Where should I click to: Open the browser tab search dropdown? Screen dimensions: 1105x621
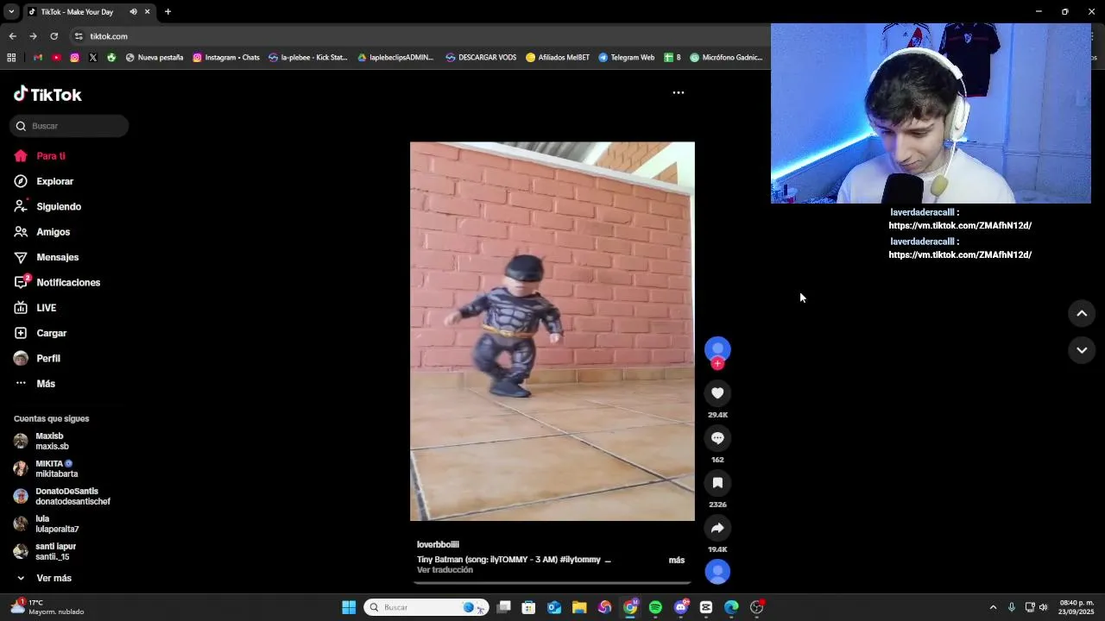click(11, 12)
